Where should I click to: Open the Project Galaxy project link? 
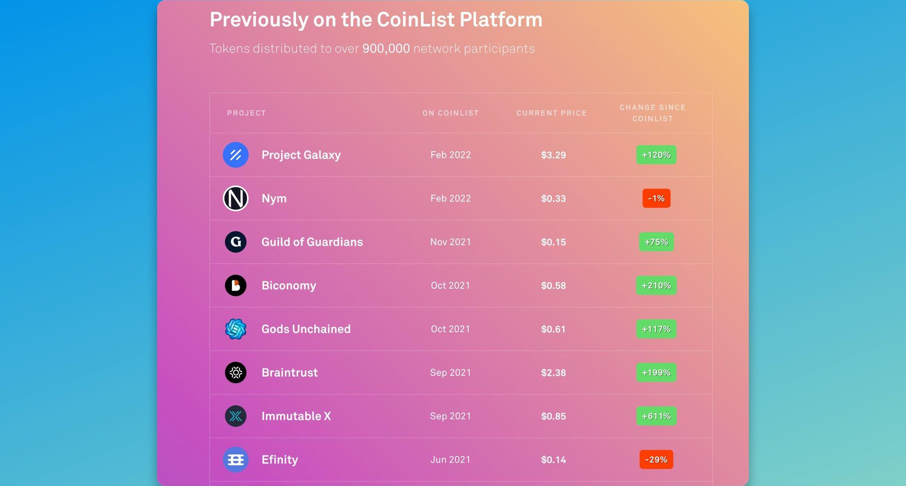pos(301,155)
